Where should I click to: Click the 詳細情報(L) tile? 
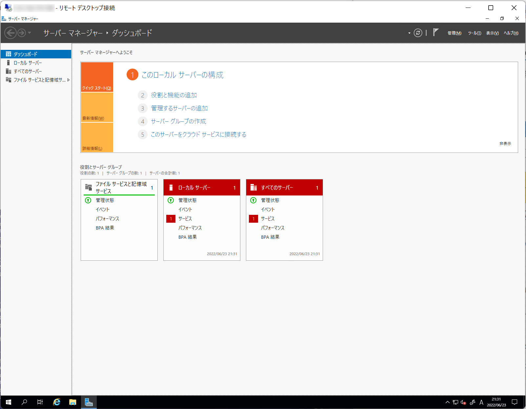point(97,137)
